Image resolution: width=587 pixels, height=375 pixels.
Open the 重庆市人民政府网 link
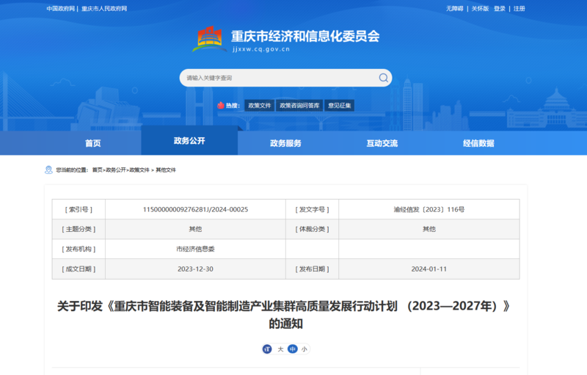(104, 9)
